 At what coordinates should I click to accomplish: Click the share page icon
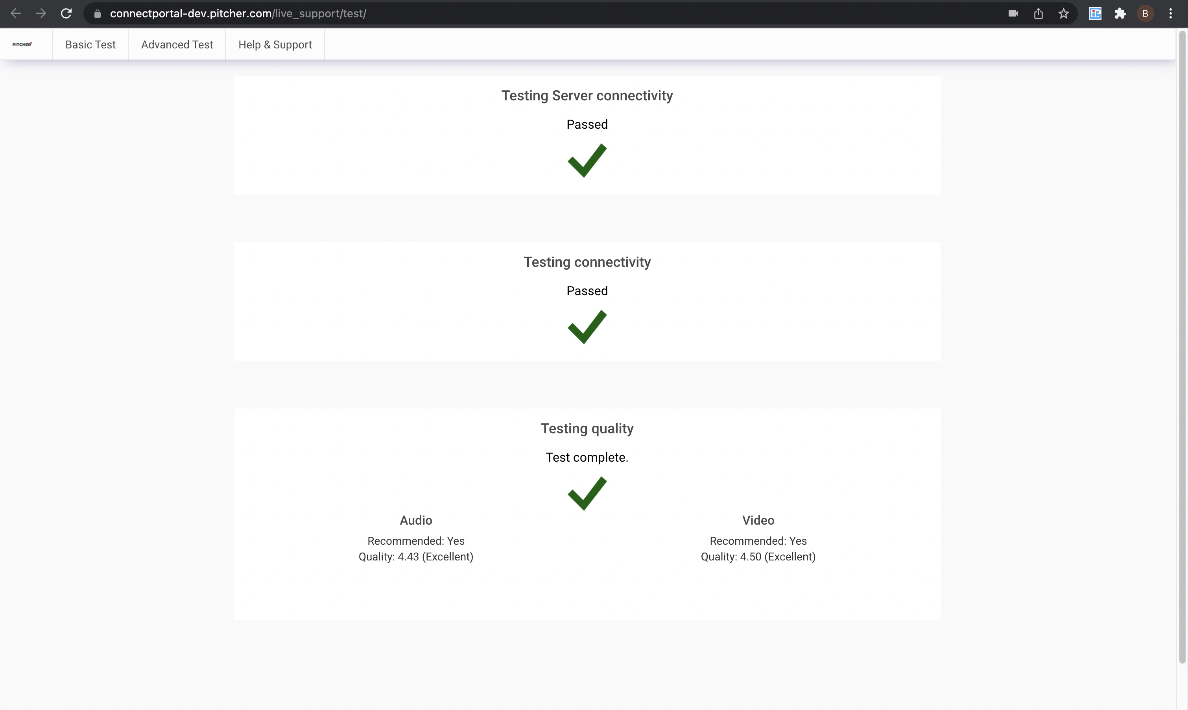(1039, 13)
